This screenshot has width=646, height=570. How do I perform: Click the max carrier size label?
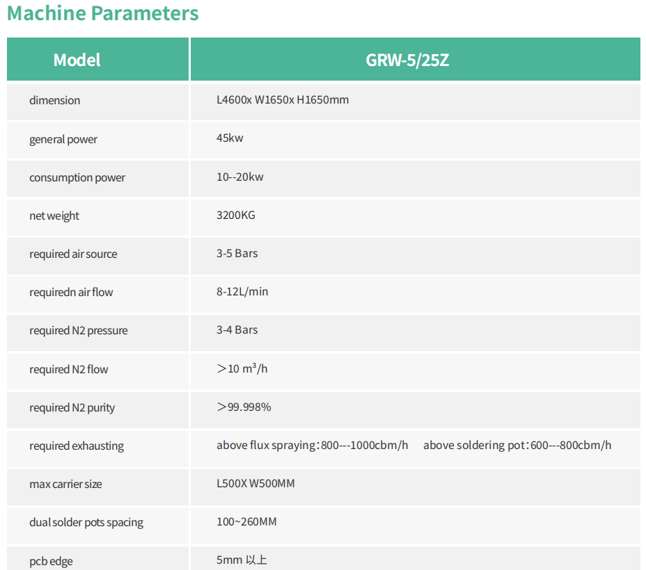tap(65, 484)
